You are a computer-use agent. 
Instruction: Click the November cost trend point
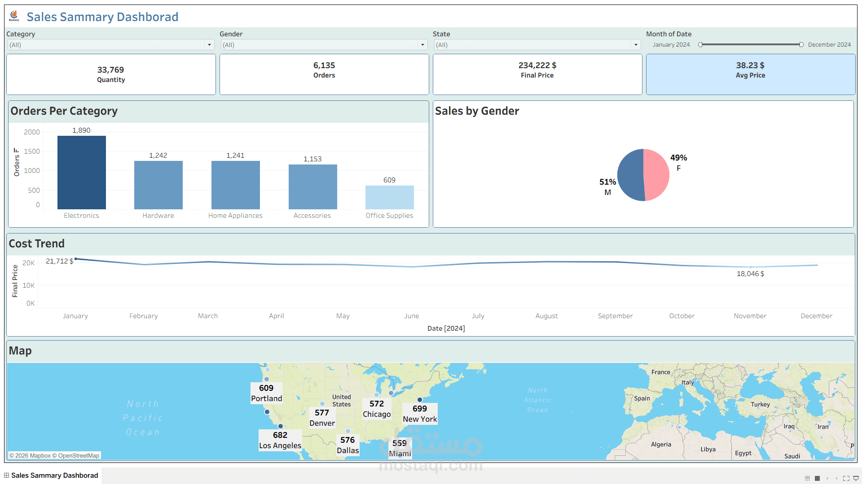coord(751,267)
